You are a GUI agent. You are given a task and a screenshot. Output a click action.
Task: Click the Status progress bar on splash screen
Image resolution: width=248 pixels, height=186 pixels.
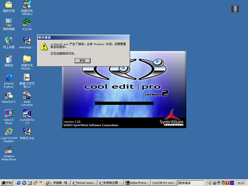124,103
